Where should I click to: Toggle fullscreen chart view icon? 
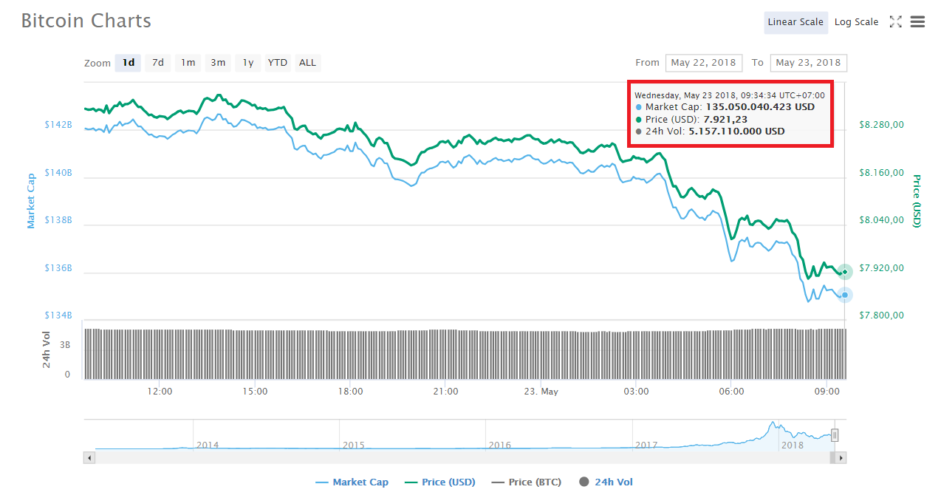click(x=895, y=22)
